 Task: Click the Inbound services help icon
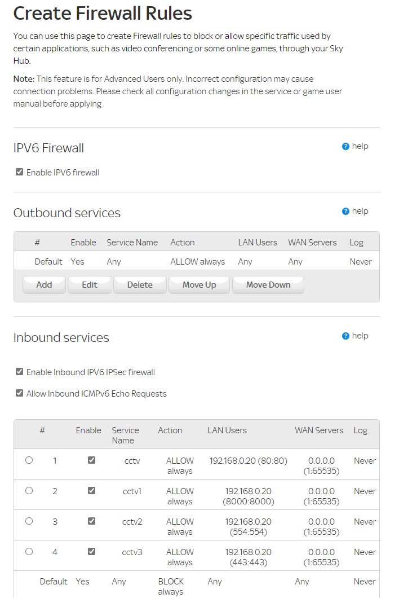(x=346, y=336)
